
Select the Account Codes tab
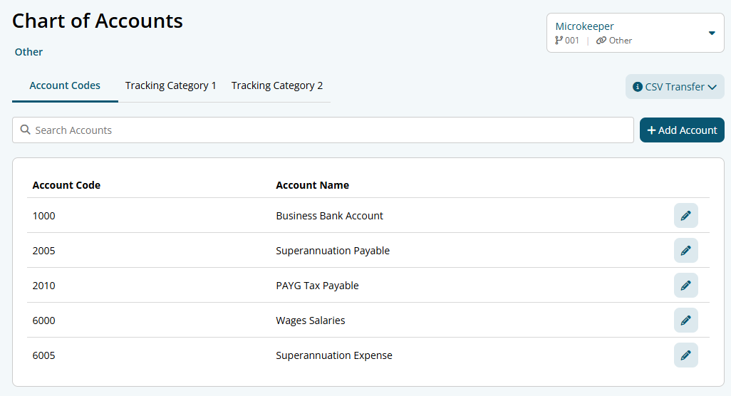point(65,85)
